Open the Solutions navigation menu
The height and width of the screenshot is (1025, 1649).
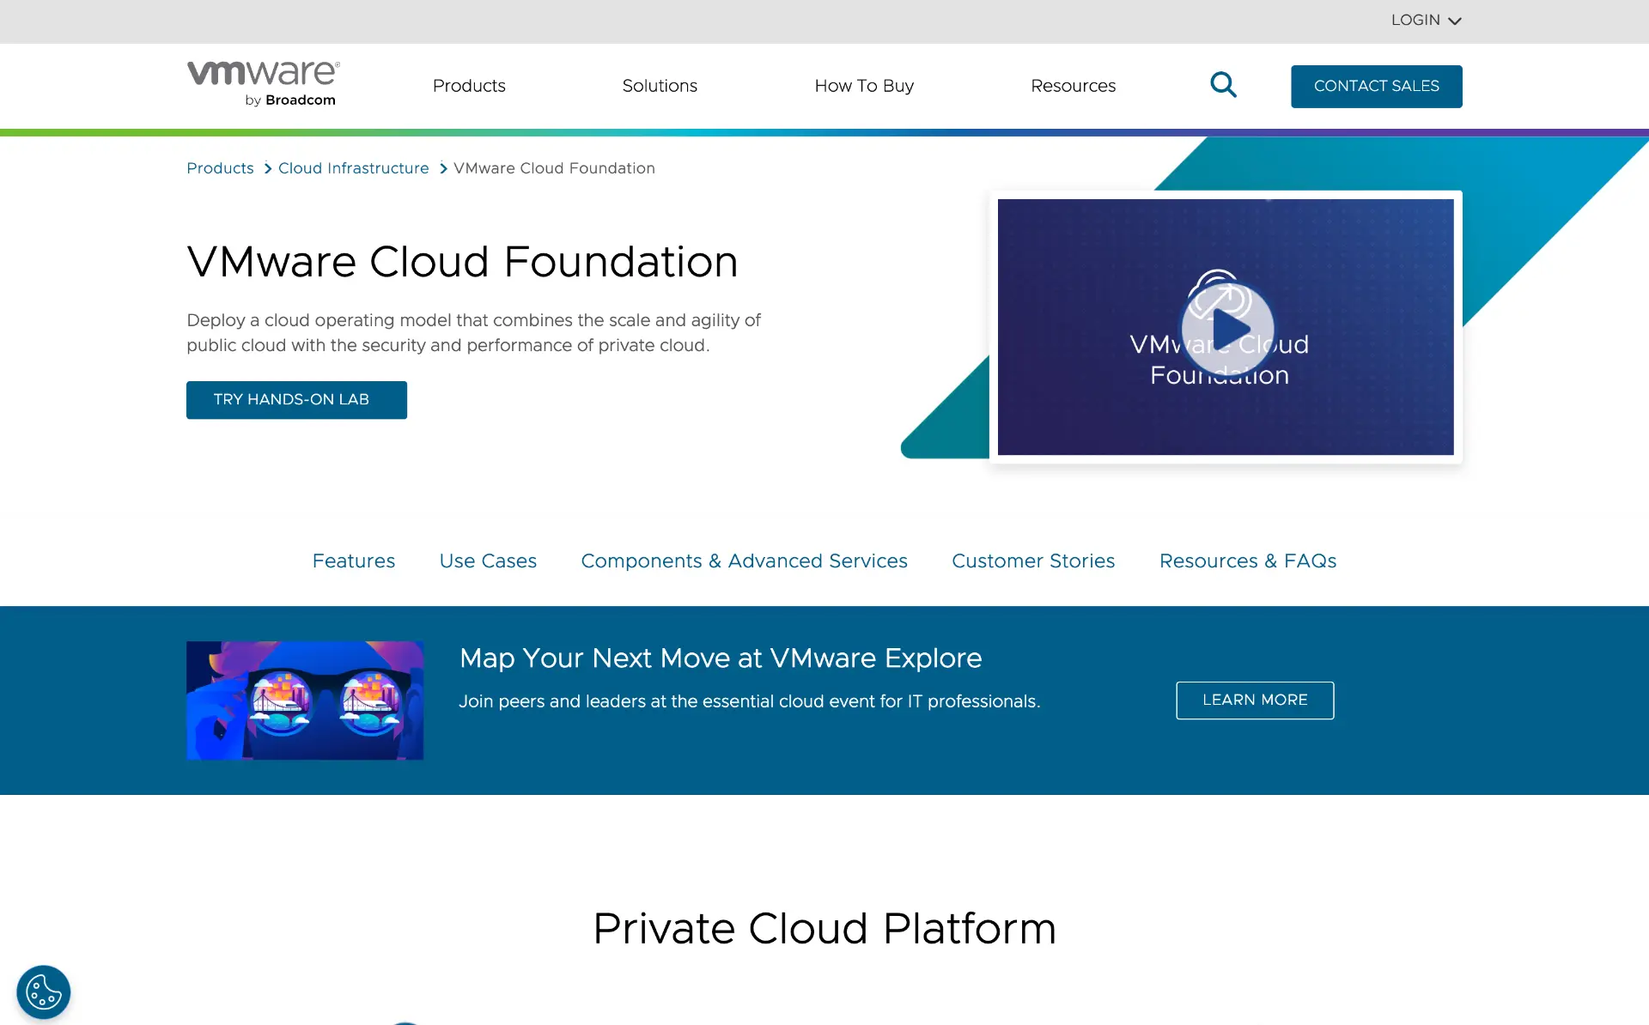point(659,86)
